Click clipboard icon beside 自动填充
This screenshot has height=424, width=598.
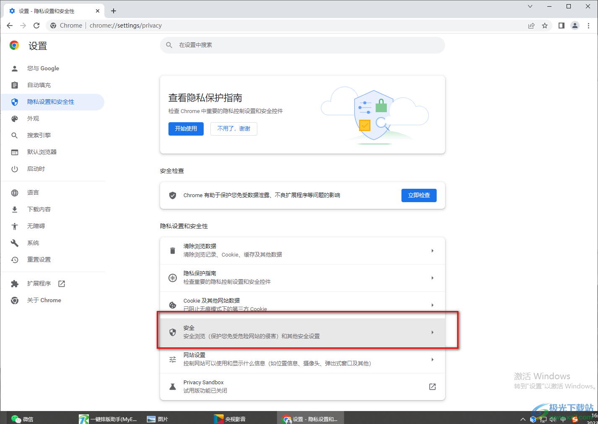pos(15,85)
